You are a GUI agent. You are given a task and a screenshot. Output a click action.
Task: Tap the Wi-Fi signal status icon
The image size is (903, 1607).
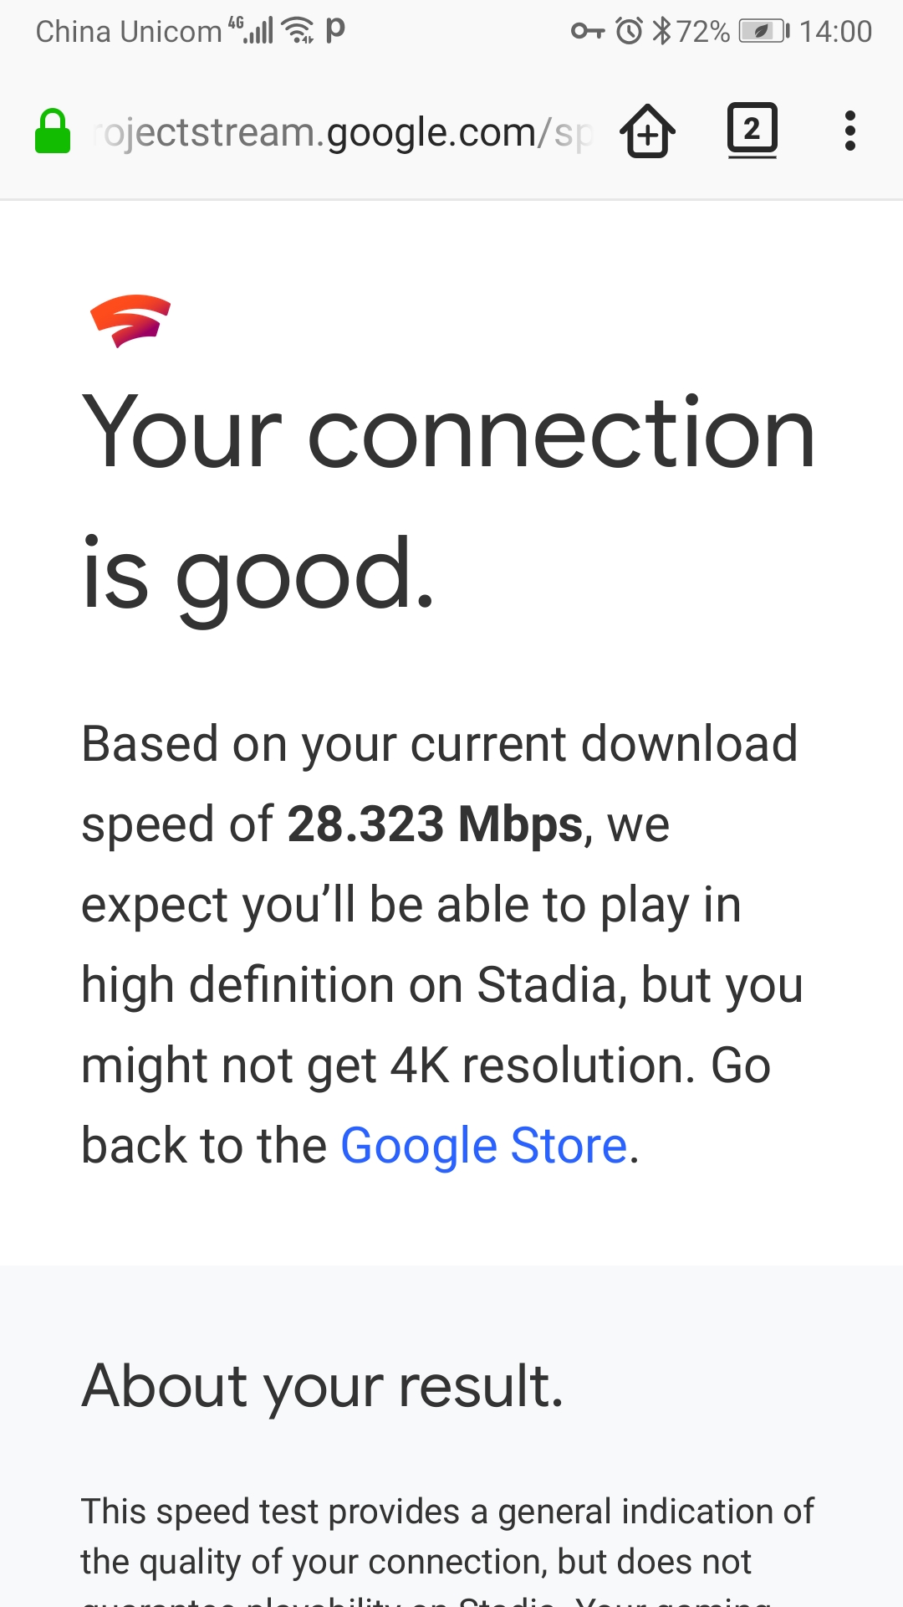pos(298,31)
